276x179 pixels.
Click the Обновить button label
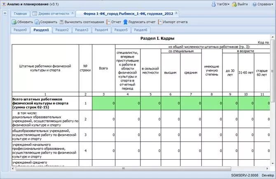coord(25,22)
